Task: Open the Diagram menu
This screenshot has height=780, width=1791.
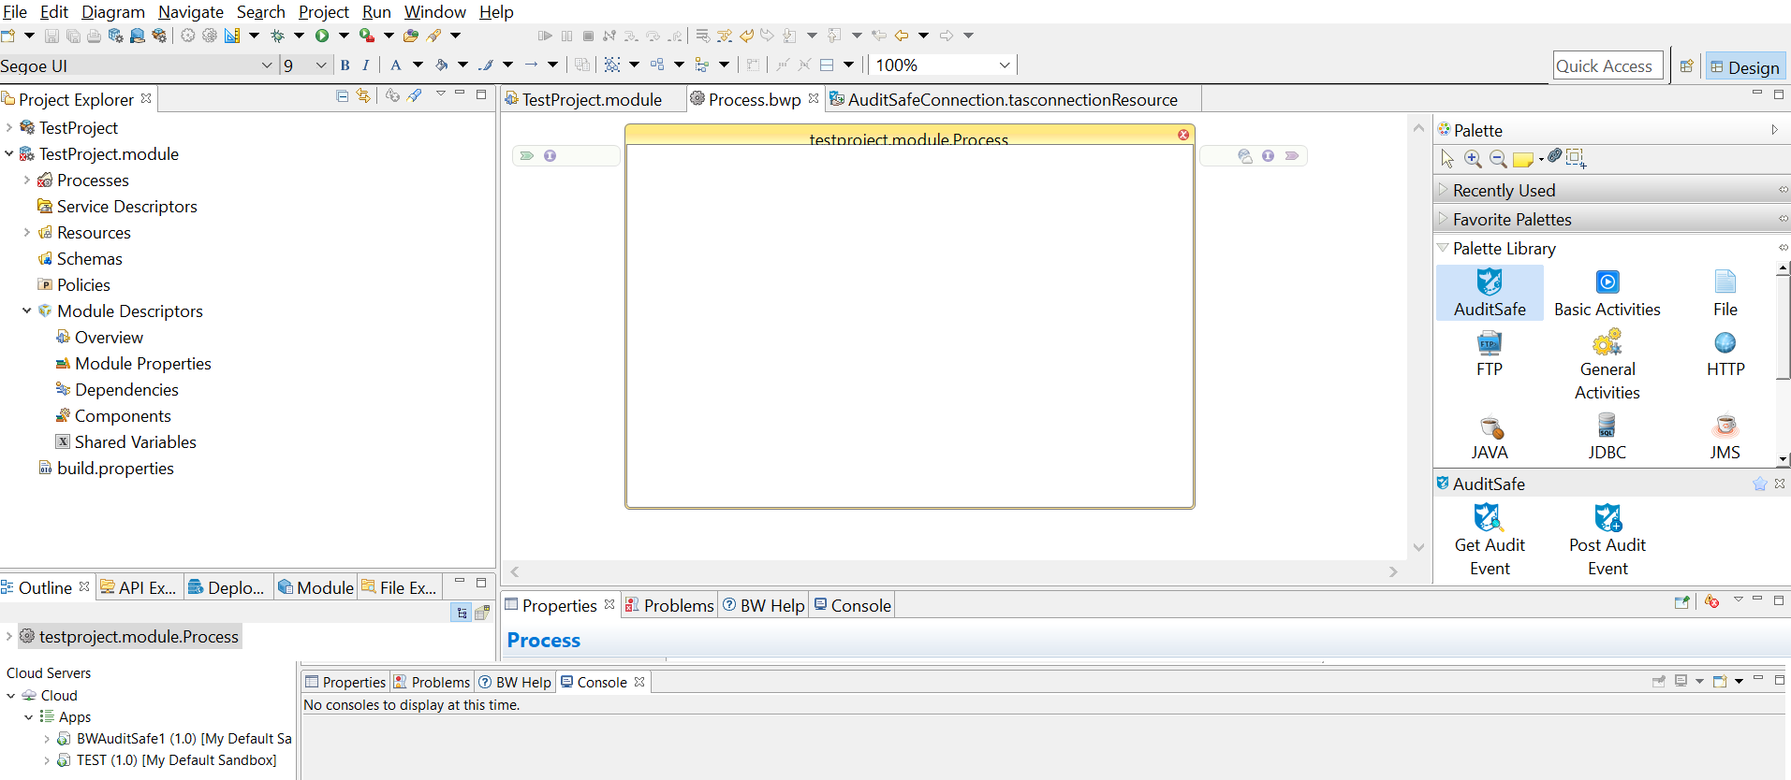Action: [112, 12]
